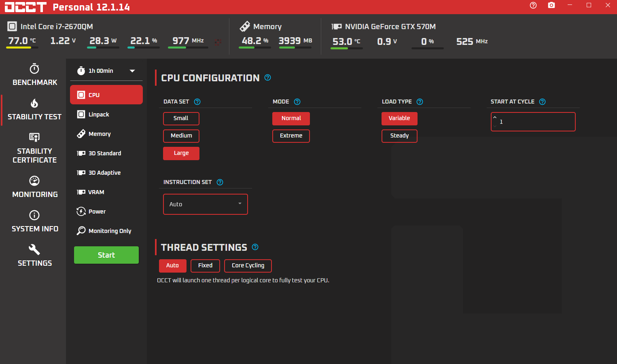The image size is (617, 364).
Task: Click the Monitoring gauge icon
Action: [34, 180]
